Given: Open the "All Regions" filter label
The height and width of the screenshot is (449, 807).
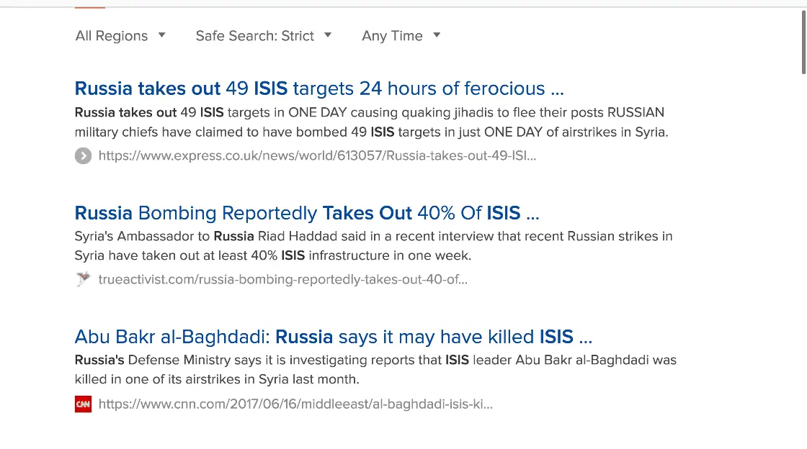Looking at the screenshot, I should 112,36.
